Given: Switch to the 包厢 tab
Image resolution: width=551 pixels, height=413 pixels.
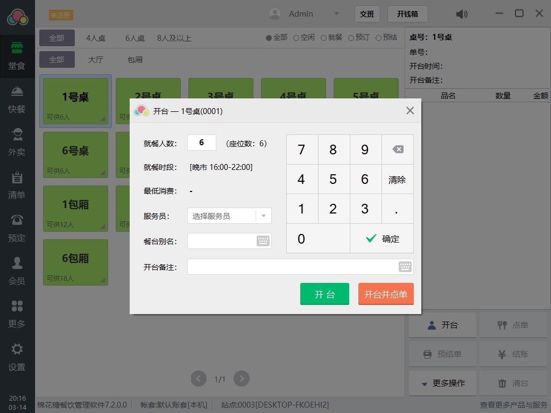Looking at the screenshot, I should (135, 60).
